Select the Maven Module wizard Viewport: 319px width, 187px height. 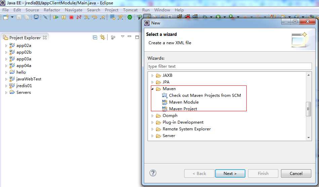click(x=184, y=102)
